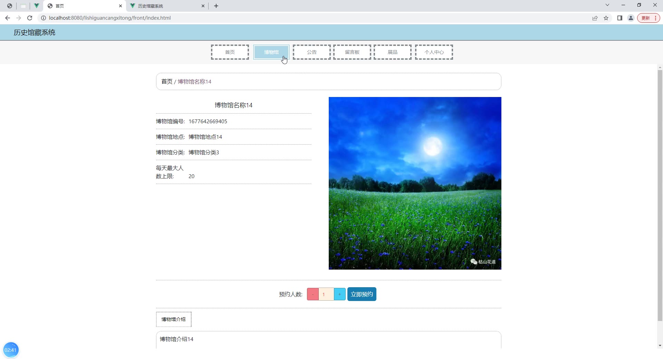Click the second pinned blank tab
Viewport: 663px width, 359px height.
point(23,6)
